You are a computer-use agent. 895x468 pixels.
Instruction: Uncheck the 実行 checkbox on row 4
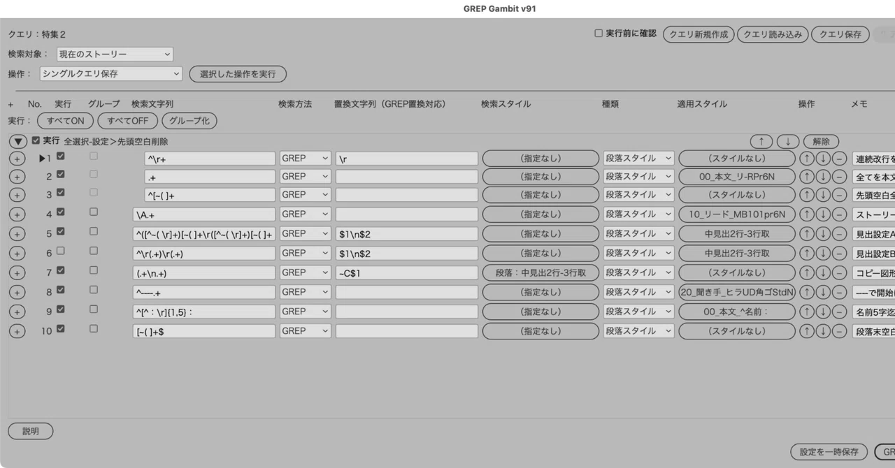pos(60,212)
